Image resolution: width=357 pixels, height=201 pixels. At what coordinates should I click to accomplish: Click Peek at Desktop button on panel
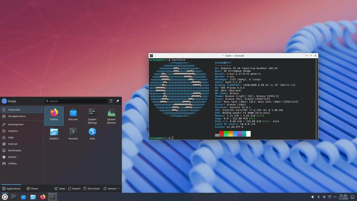353,197
